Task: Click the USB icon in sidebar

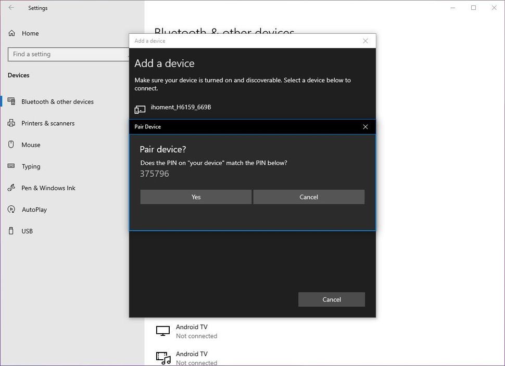Action: click(x=11, y=231)
